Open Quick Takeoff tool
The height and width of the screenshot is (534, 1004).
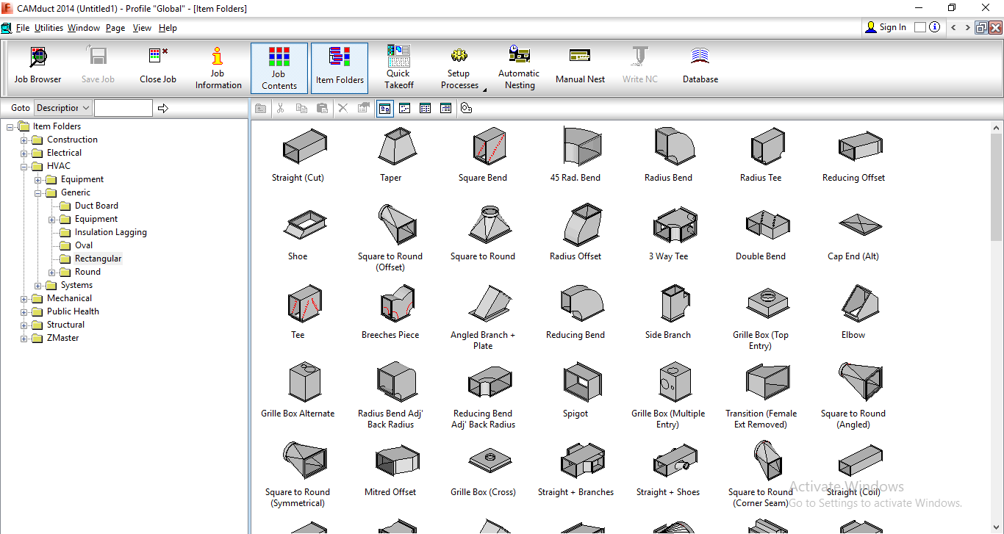(398, 67)
